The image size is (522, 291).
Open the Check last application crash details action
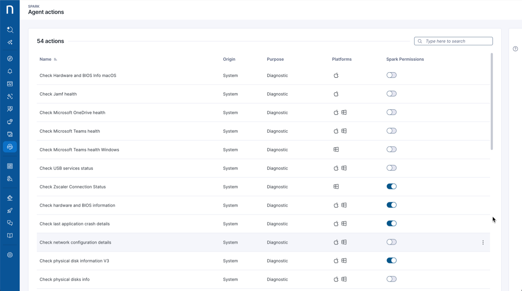pyautogui.click(x=75, y=224)
